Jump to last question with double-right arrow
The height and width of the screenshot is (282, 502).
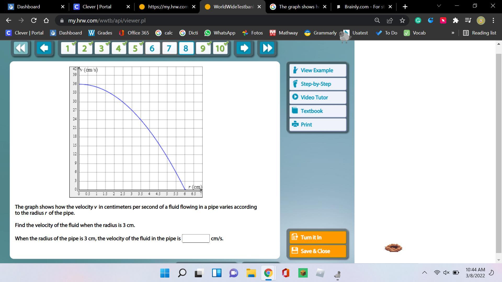click(267, 48)
